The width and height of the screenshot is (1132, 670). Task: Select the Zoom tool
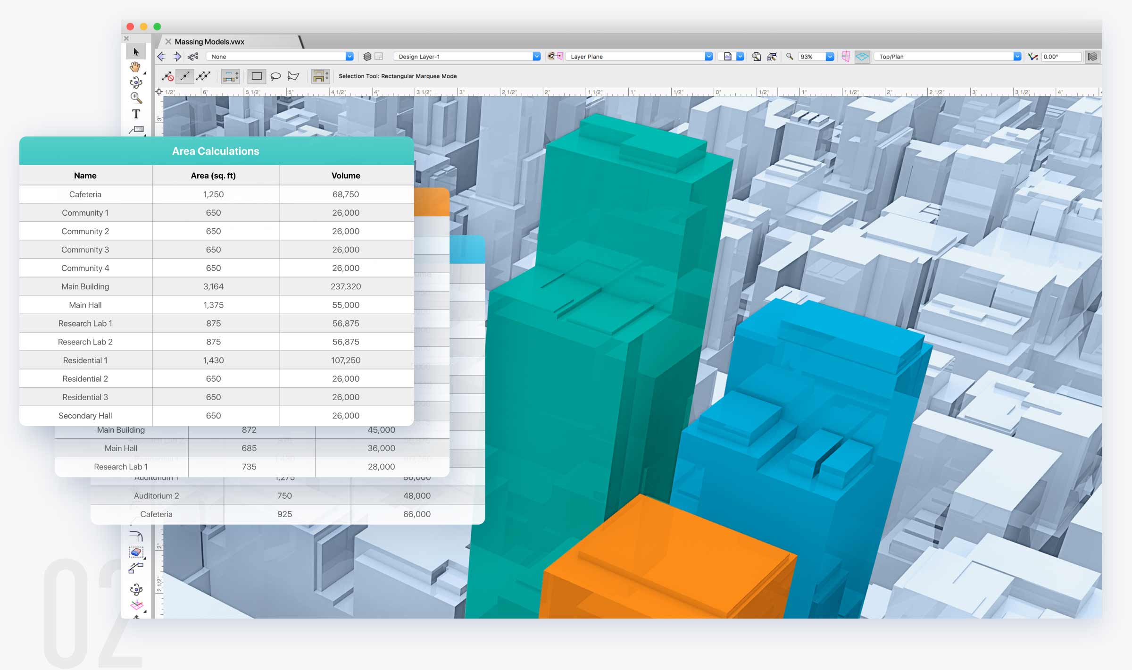135,97
